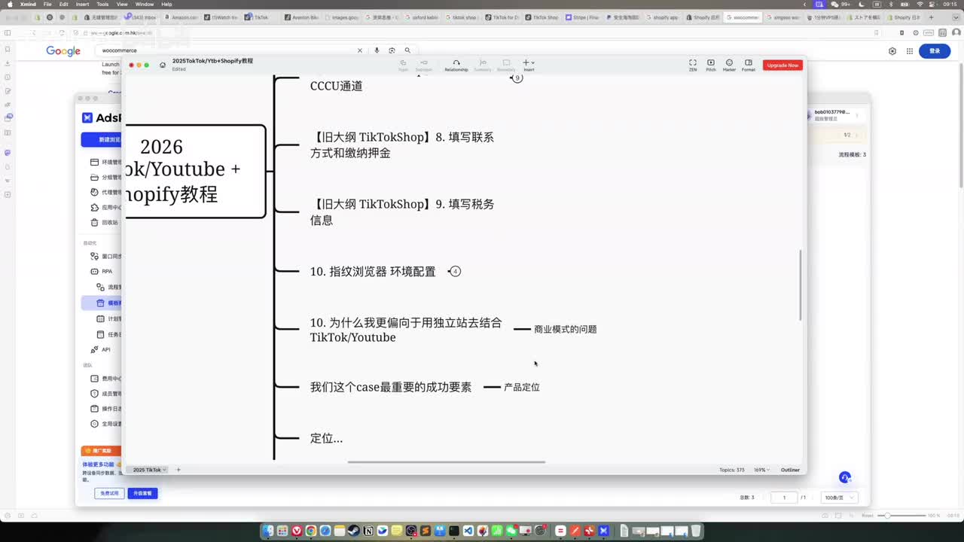Open the Insert dropdown arrow
The height and width of the screenshot is (542, 964).
(533, 62)
